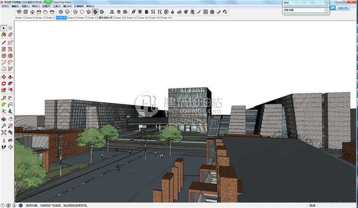Select the pink Eraser tool
Image resolution: width=358 pixels, height=208 pixels.
coord(10,35)
